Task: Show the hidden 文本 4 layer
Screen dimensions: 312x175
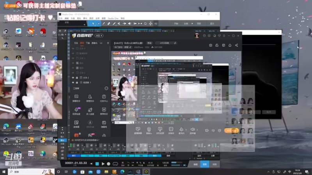Action: pos(73,48)
